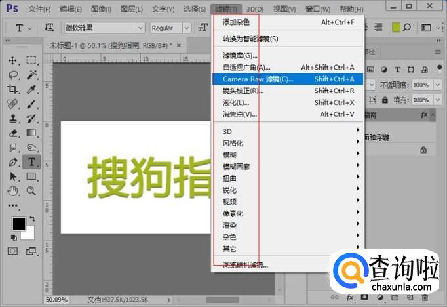This screenshot has width=447, height=307.
Task: Expand workspace switcher dropdown arrow
Action: click(438, 28)
